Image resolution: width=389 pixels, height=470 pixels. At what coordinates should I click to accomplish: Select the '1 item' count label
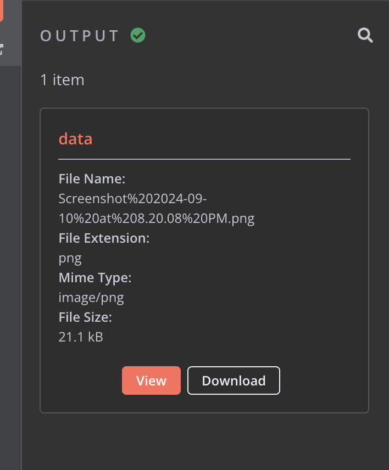tap(62, 80)
